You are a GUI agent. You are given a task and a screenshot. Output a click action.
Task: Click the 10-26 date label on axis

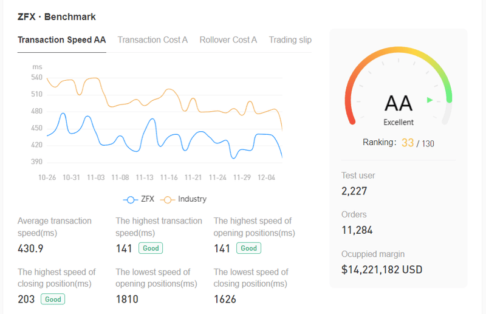(47, 177)
